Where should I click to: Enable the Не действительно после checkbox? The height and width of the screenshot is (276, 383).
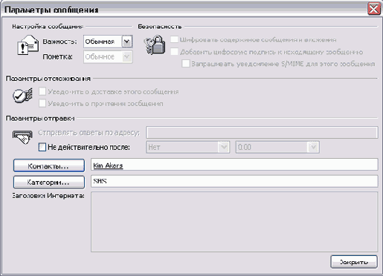coord(42,147)
